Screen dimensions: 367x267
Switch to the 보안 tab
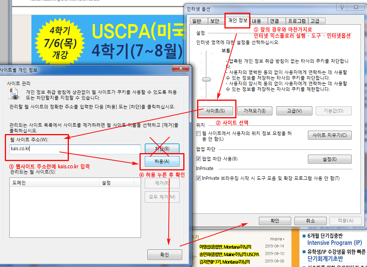(x=215, y=21)
